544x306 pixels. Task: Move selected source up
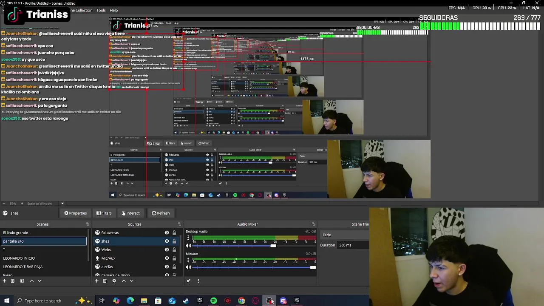point(124,280)
